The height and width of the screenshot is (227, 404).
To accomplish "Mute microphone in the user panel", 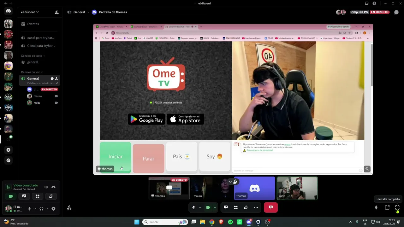I will point(29,209).
